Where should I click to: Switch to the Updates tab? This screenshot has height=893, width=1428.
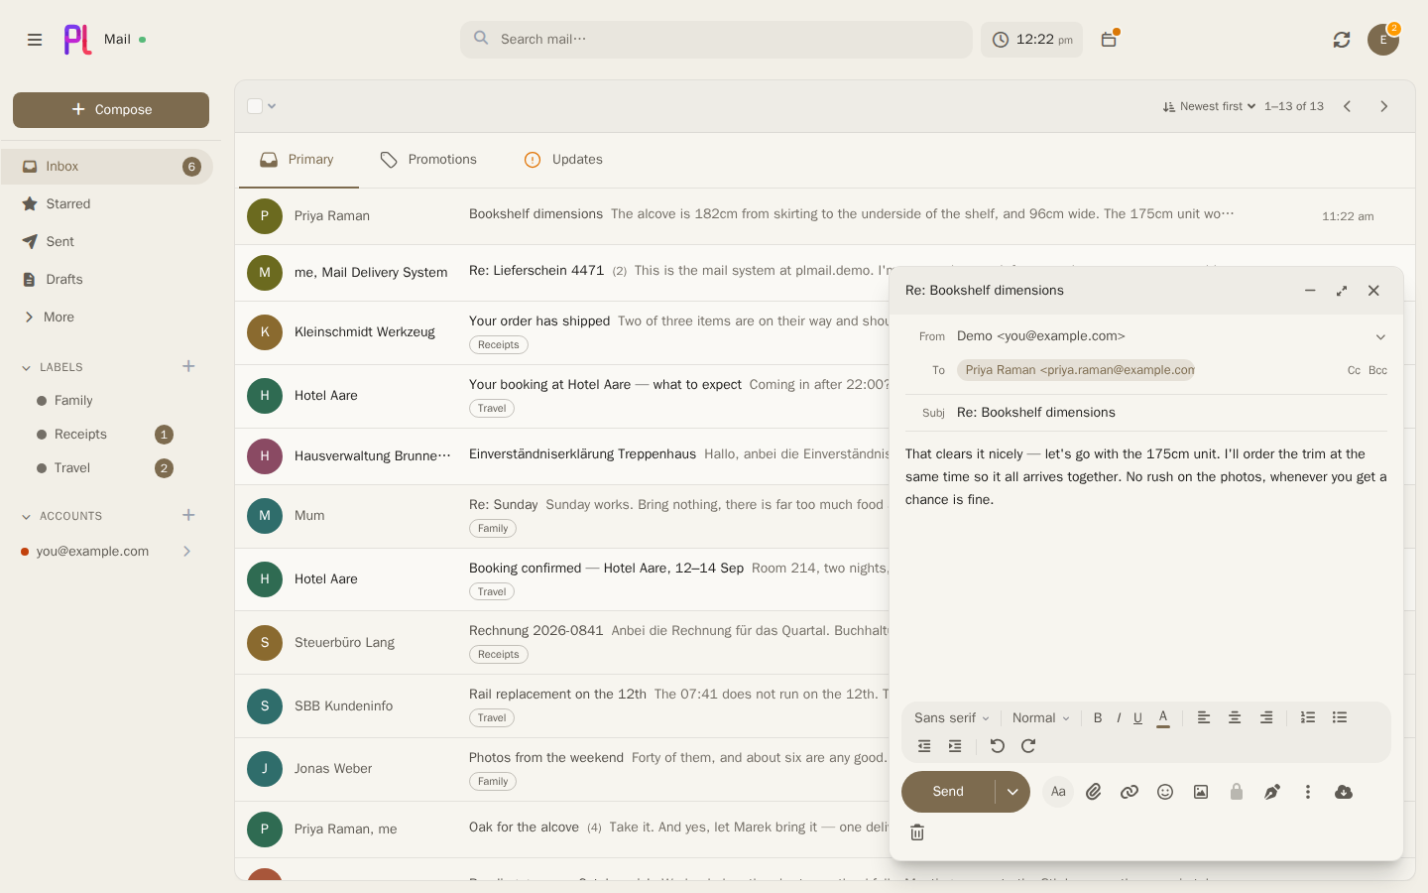(563, 160)
